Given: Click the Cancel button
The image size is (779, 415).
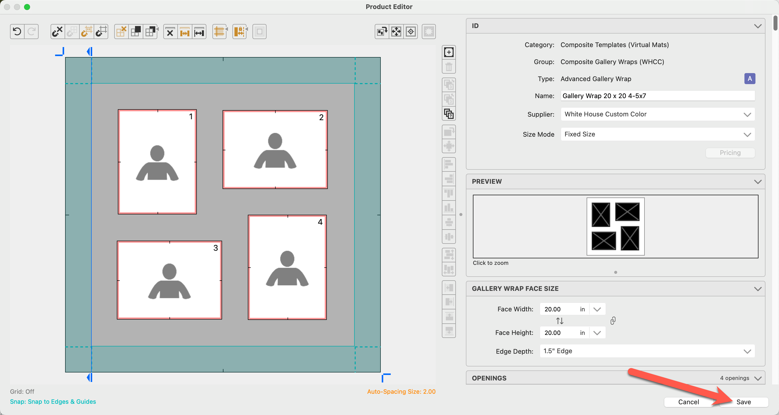Looking at the screenshot, I should (x=688, y=402).
